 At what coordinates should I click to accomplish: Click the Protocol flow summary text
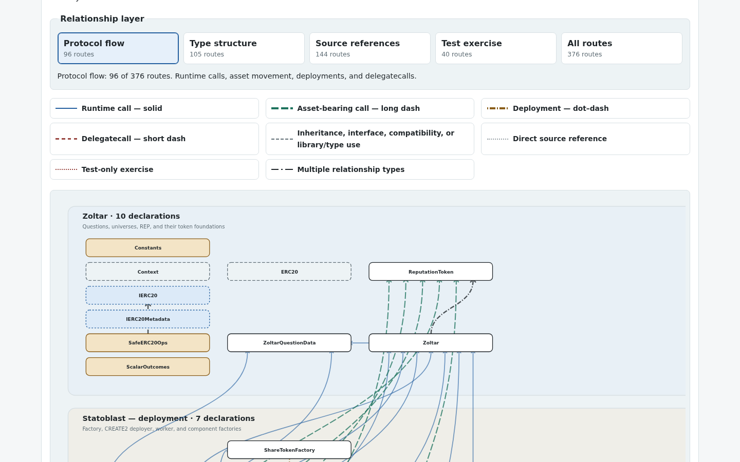point(237,76)
